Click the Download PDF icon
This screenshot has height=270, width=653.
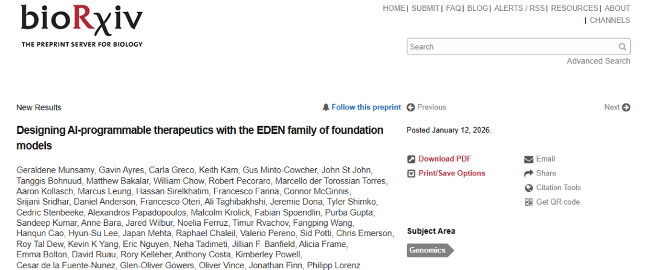click(411, 159)
